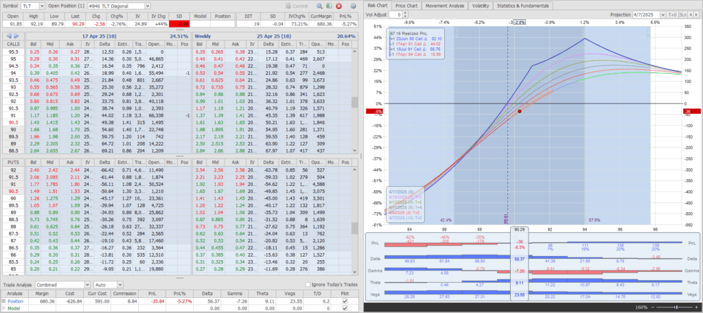This screenshot has height=313, width=703.
Task: Click the 90.5 strike in CALLS list
Action: [x=13, y=122]
